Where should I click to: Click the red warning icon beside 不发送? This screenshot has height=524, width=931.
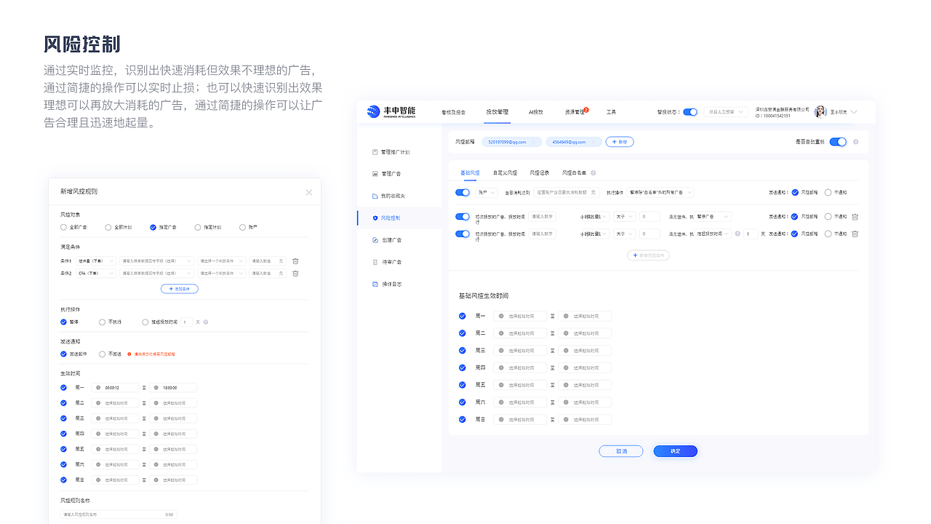[x=129, y=354]
